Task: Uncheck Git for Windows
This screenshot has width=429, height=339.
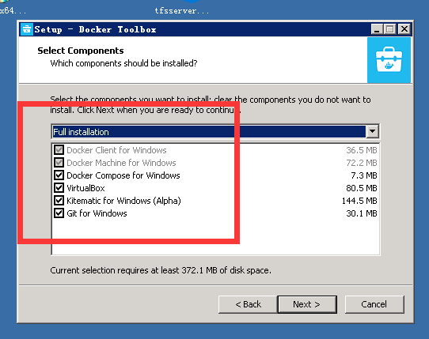Action: point(59,213)
